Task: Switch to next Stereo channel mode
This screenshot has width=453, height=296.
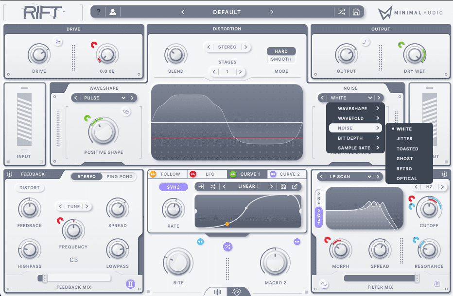Action: [245, 47]
